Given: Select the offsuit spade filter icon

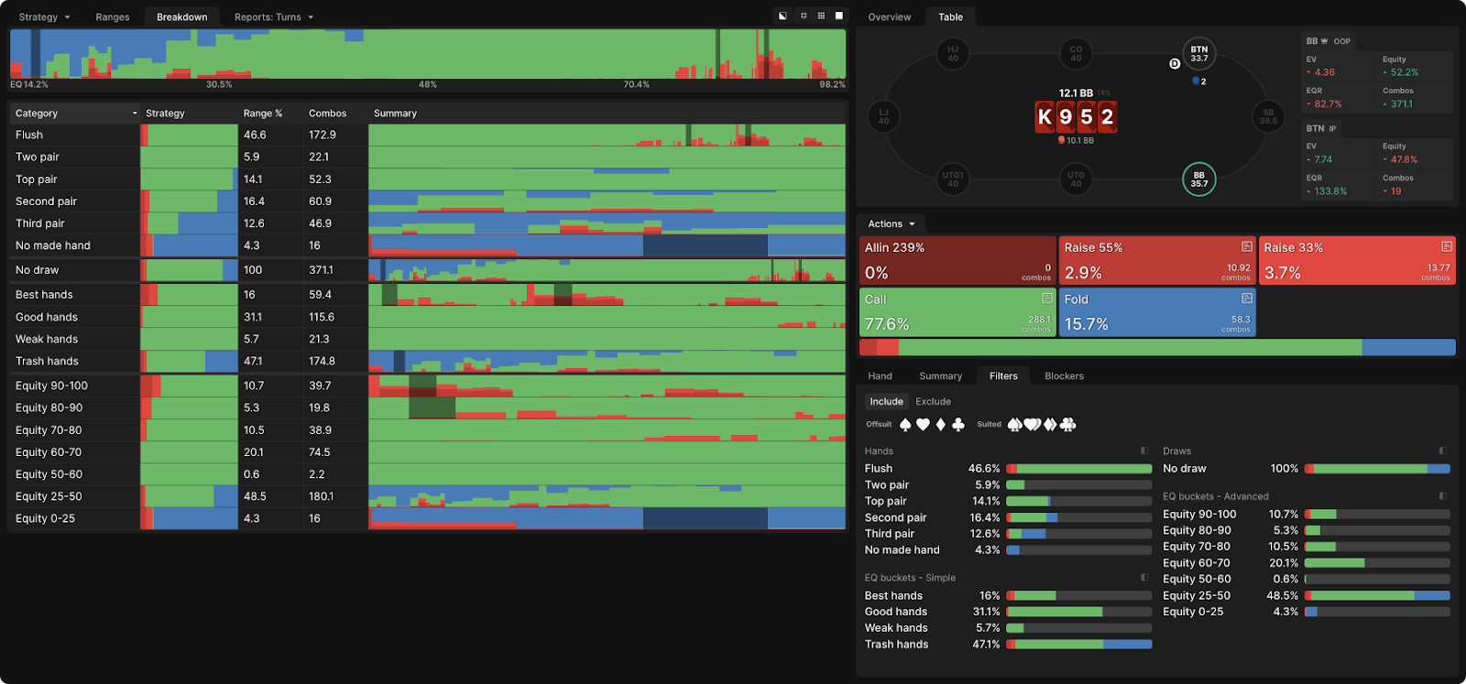Looking at the screenshot, I should (905, 425).
